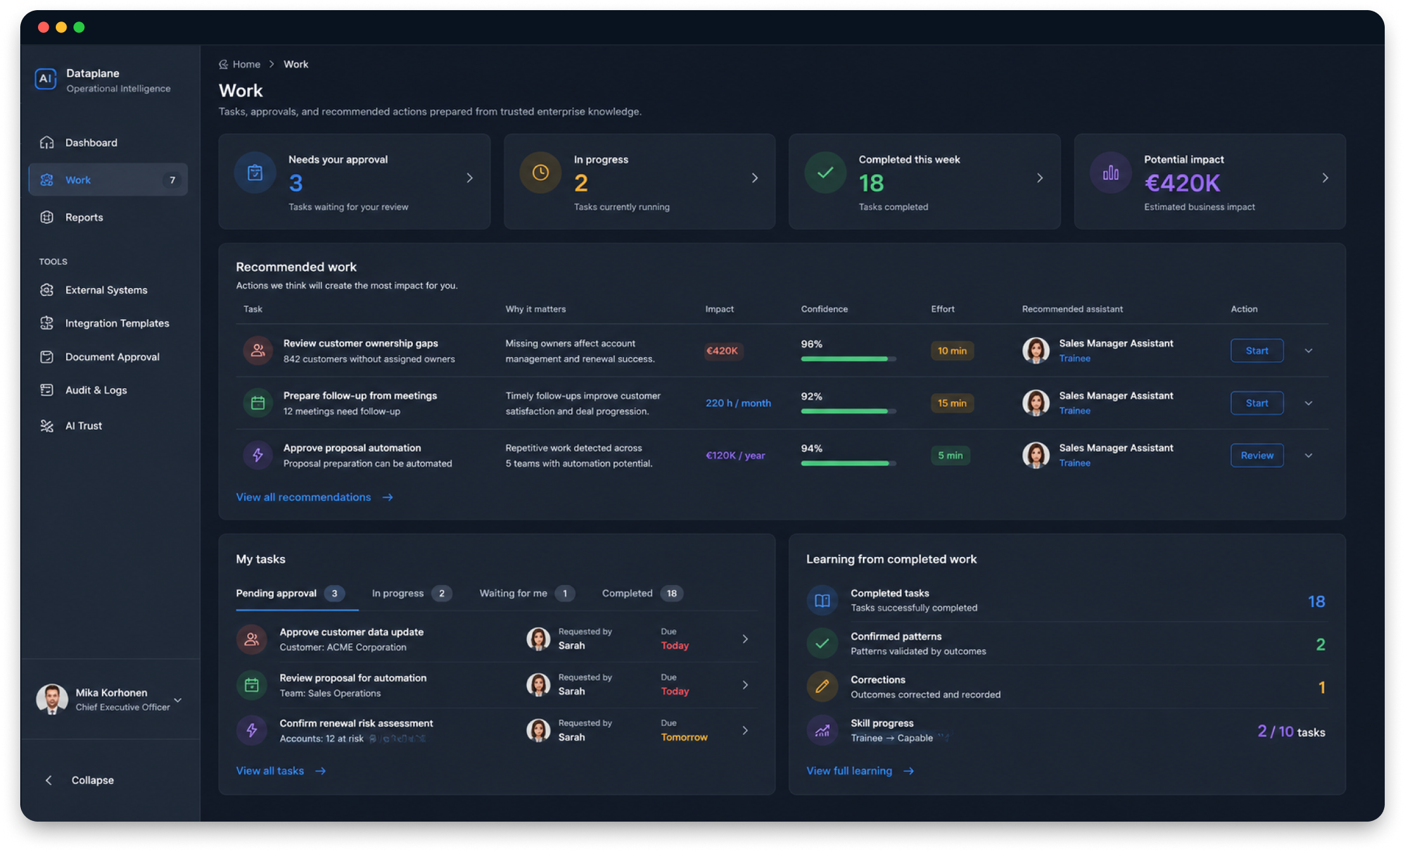
Task: Expand the Approve proposal automation row chevron
Action: [1309, 456]
